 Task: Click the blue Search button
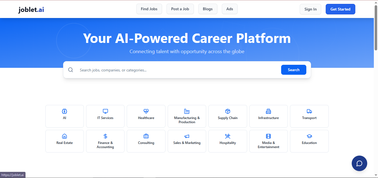294,70
